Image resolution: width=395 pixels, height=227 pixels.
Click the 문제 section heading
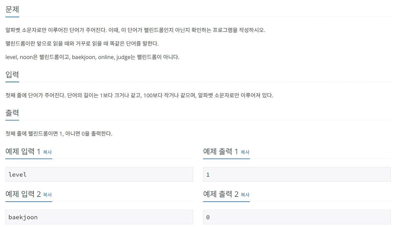12,9
